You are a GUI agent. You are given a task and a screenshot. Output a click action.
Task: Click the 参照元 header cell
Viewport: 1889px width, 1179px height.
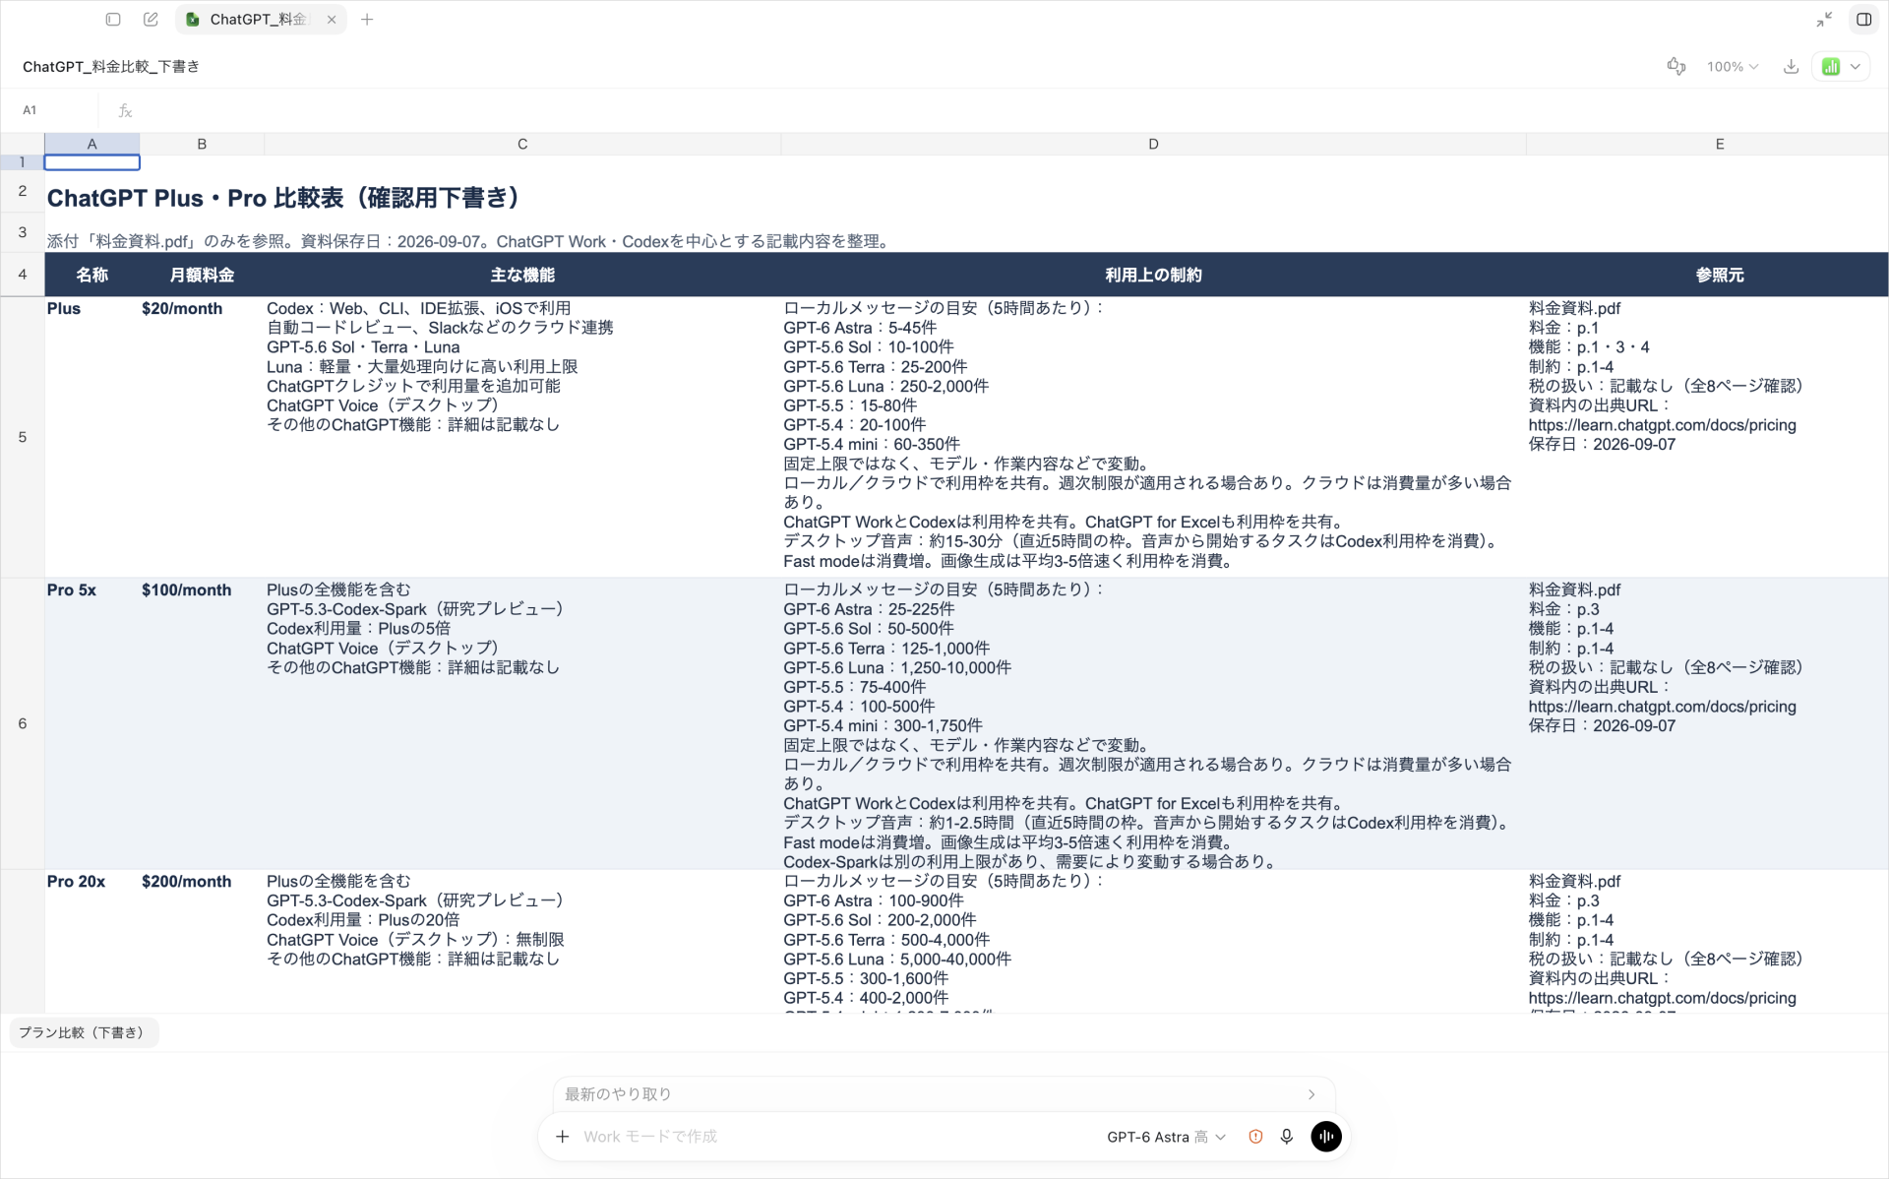point(1719,275)
